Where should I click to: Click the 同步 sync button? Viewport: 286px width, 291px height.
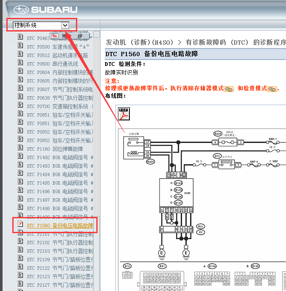click(70, 36)
